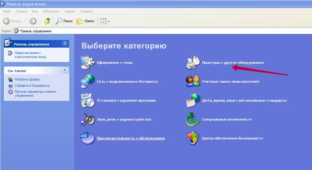Open Учетные записи пользователей link
312x170 pixels.
pyautogui.click(x=230, y=81)
